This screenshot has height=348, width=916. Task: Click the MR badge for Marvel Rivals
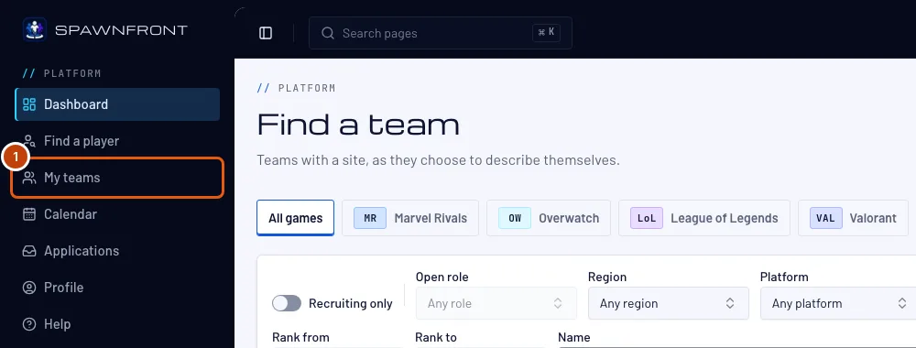pyautogui.click(x=370, y=218)
